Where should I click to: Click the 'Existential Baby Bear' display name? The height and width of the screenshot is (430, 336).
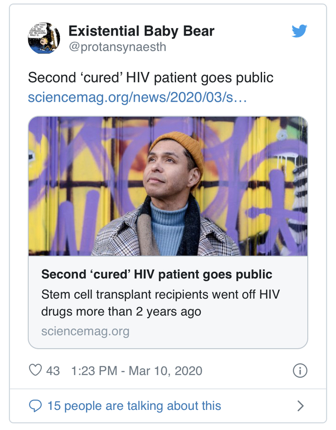coord(141,31)
